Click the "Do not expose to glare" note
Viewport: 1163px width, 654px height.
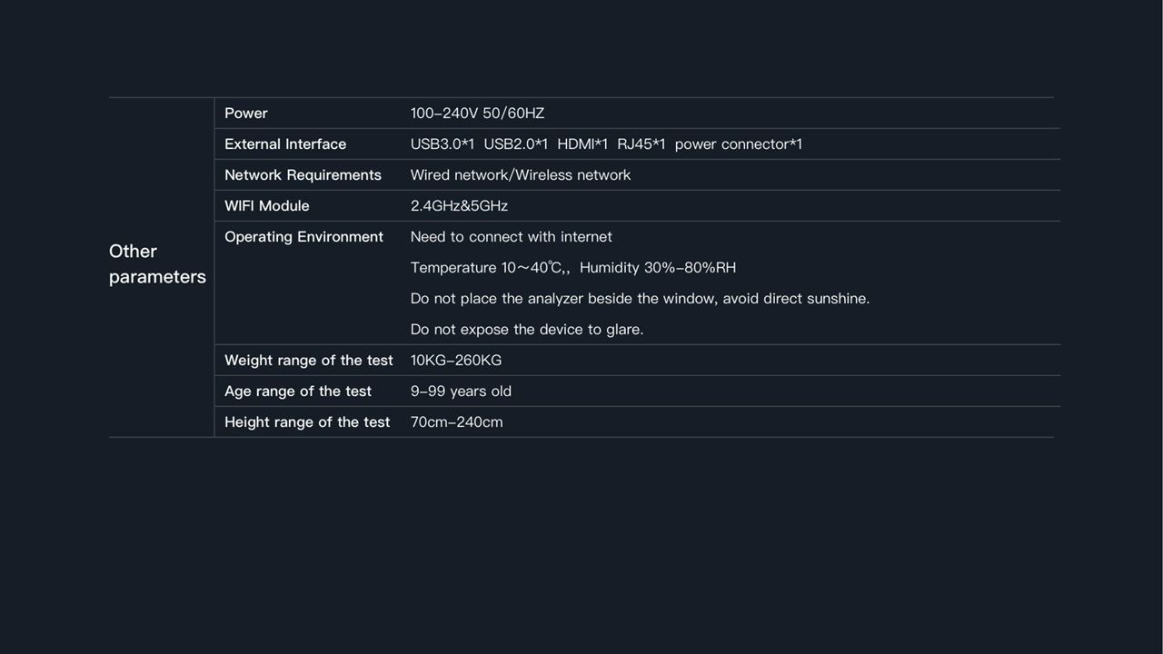click(x=527, y=330)
